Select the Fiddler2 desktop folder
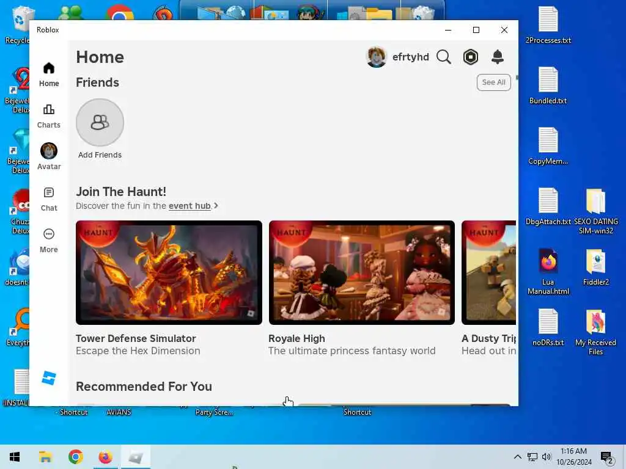Image resolution: width=626 pixels, height=469 pixels. (x=595, y=267)
